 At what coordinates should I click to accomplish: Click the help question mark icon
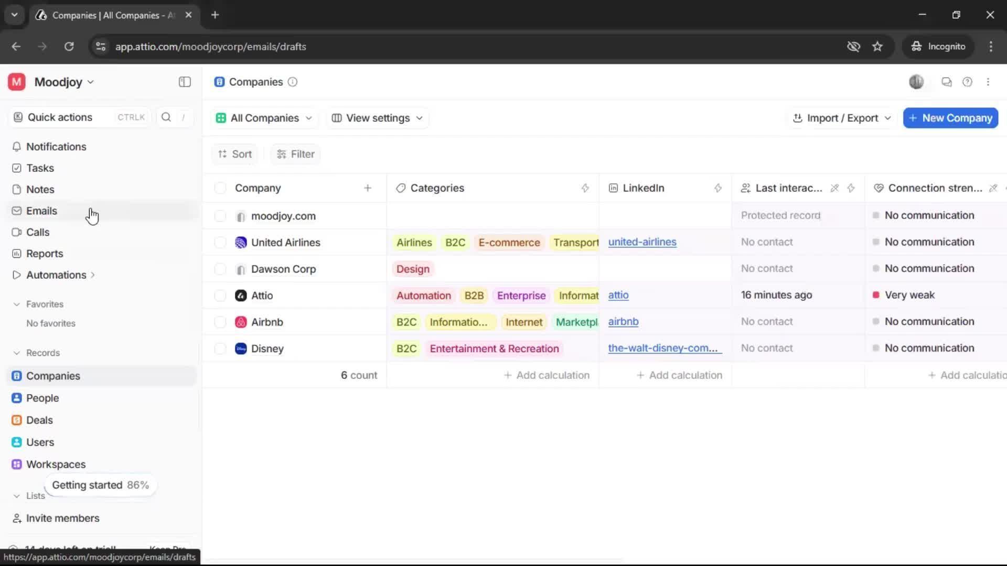[x=967, y=82]
